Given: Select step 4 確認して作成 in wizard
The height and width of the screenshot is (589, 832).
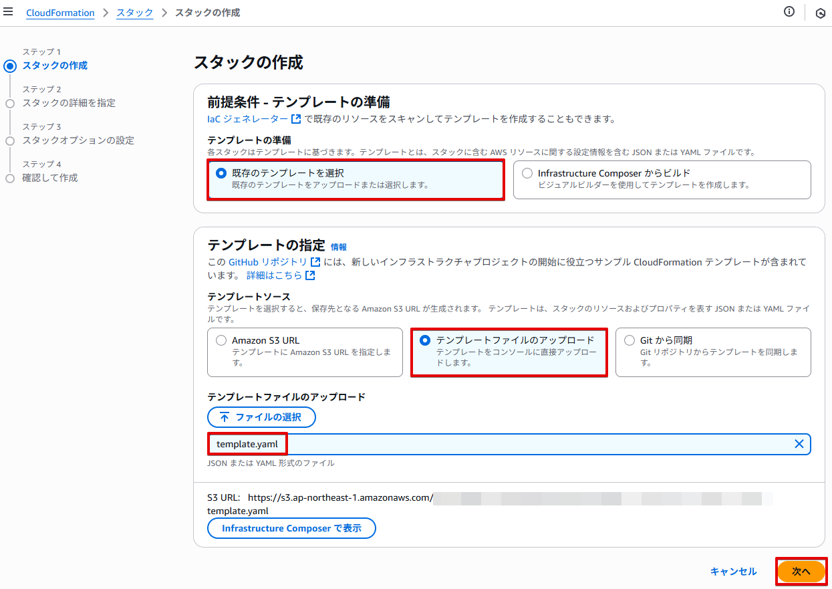Looking at the screenshot, I should click(50, 178).
